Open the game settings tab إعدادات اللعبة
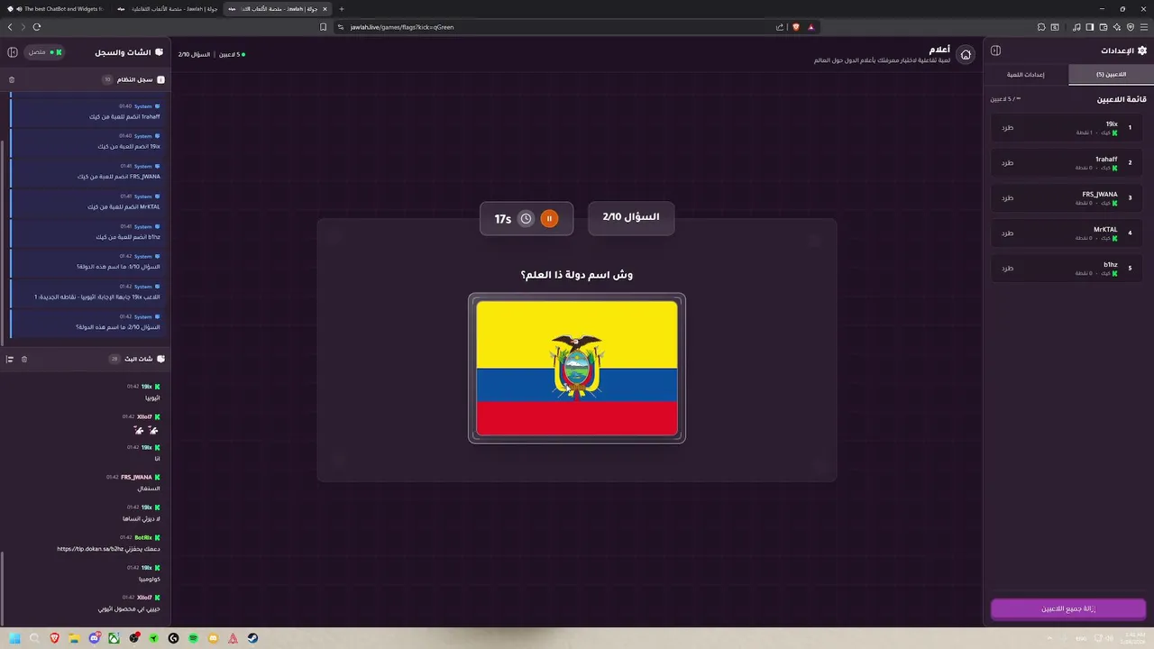 click(x=1026, y=75)
